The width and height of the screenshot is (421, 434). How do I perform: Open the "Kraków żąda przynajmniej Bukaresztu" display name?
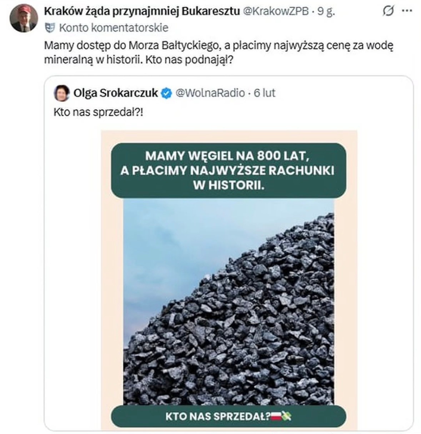(x=142, y=11)
